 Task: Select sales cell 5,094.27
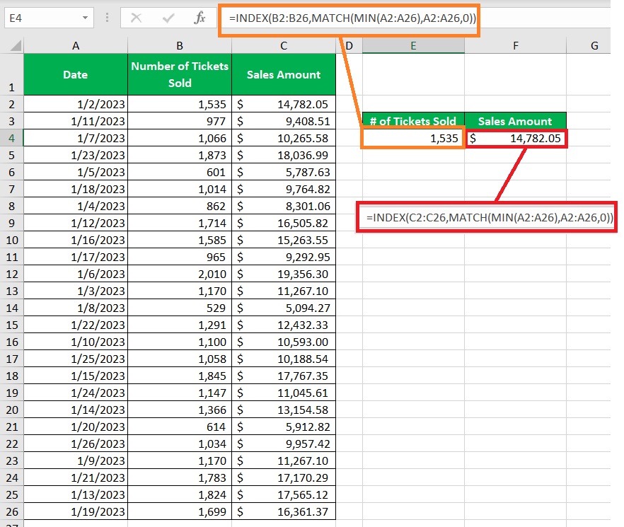(x=283, y=308)
